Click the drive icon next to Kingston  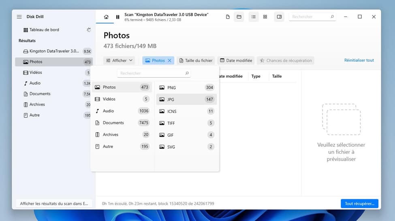tap(26, 51)
